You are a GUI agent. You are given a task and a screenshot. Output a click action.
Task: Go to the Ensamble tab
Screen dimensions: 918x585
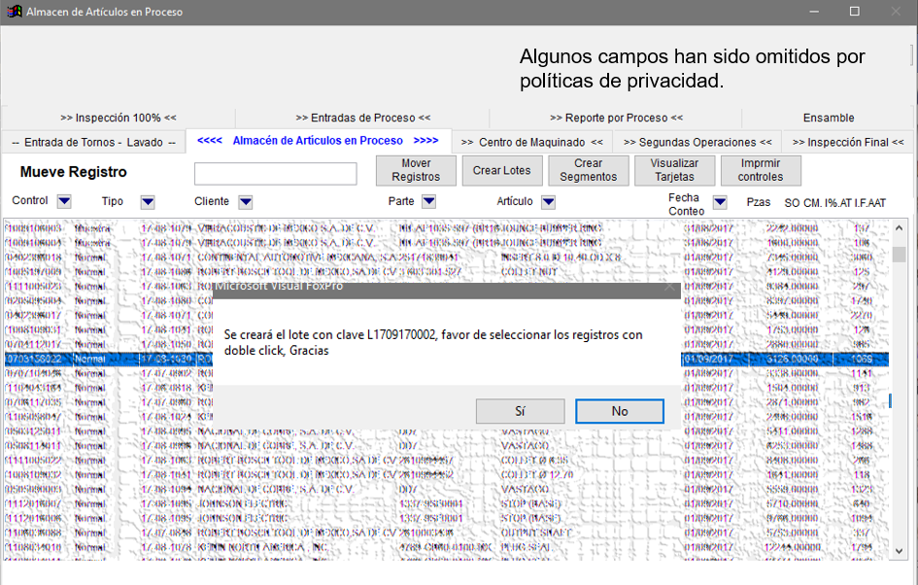pos(829,118)
